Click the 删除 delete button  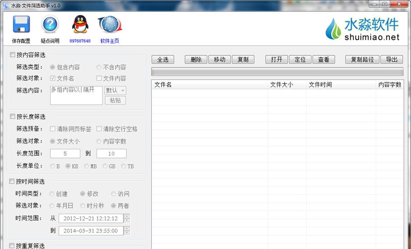point(196,59)
